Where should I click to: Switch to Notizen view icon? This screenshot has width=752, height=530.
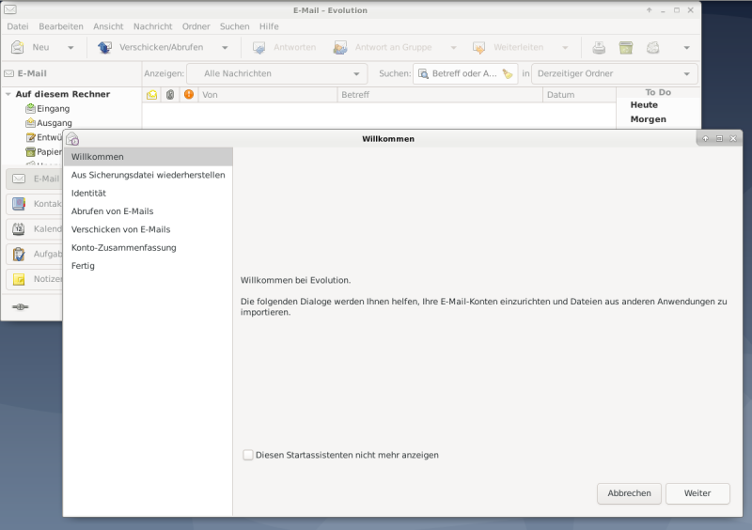(19, 279)
